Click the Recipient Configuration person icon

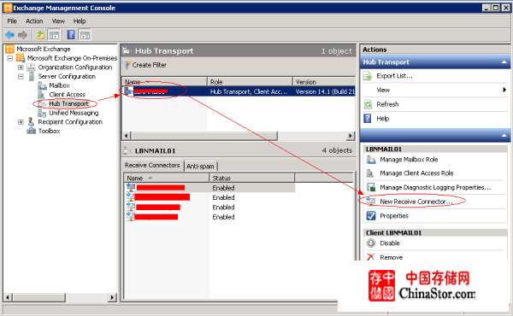[31, 122]
